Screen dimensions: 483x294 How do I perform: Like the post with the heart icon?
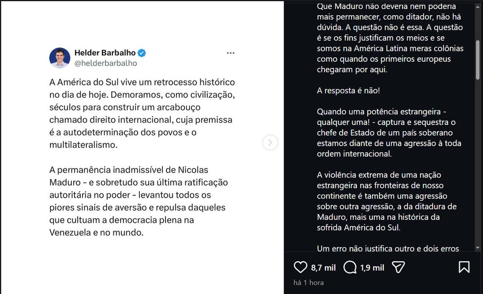(300, 267)
